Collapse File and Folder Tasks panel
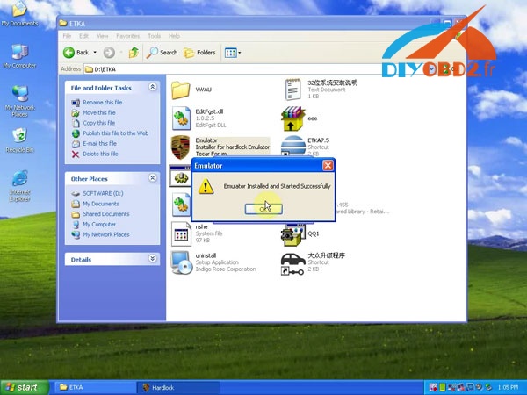527x395 pixels. click(x=152, y=87)
